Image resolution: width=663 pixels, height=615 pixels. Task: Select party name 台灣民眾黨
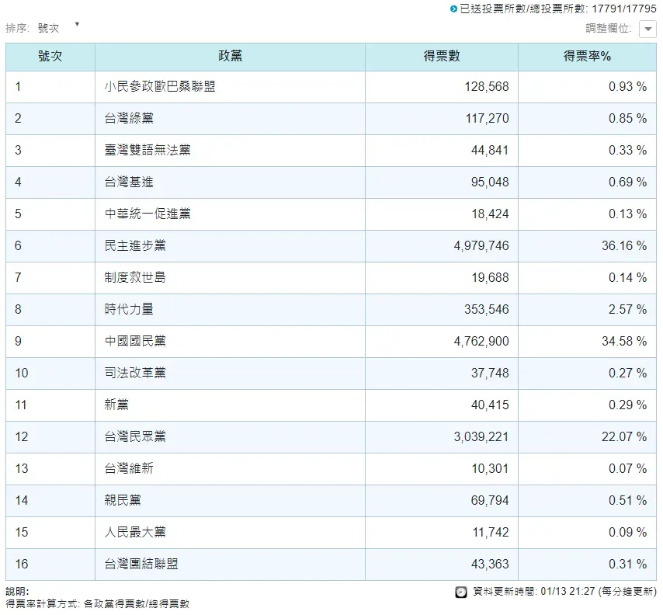[135, 436]
